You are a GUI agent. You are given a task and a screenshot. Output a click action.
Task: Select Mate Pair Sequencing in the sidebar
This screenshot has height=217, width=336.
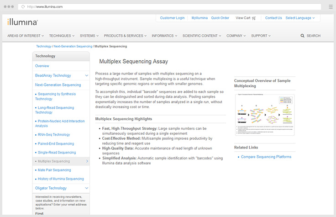pyautogui.click(x=54, y=170)
